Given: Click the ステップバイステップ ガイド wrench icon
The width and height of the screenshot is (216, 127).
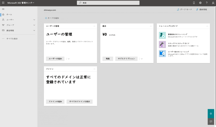Looking at the screenshot, I should 162,44.
